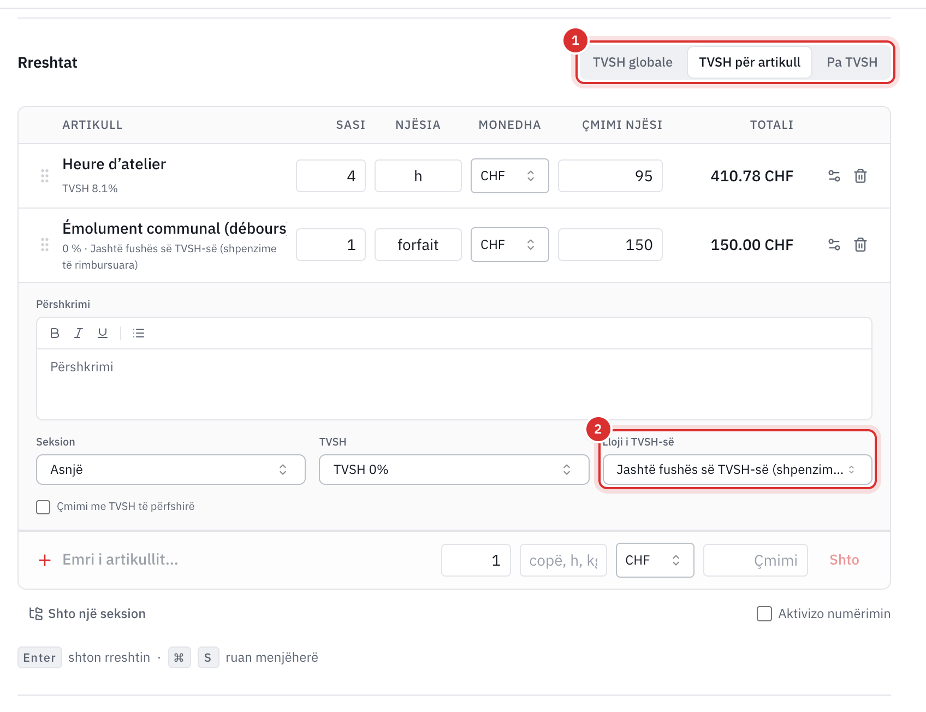Click the section icon beside Shto një seksion

click(x=36, y=614)
